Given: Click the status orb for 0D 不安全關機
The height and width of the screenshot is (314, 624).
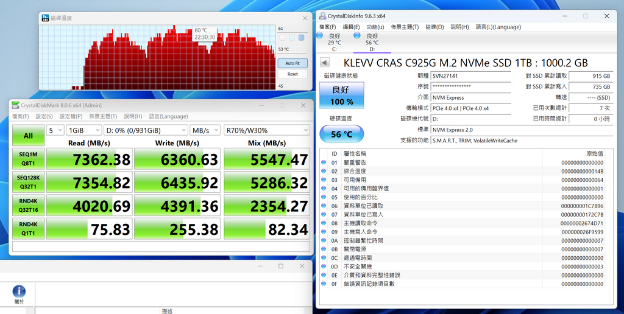Looking at the screenshot, I should (324, 267).
